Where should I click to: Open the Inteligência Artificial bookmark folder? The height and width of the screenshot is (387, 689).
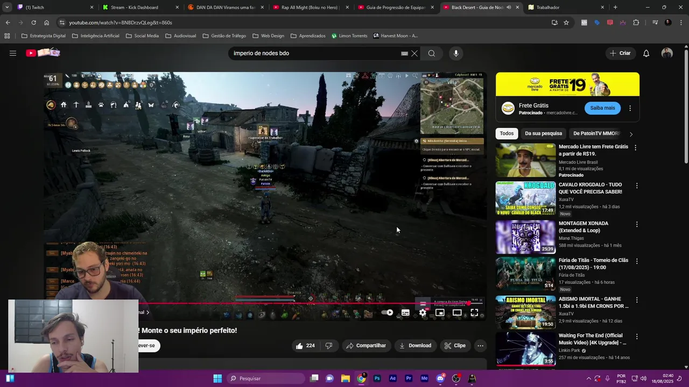coord(95,36)
